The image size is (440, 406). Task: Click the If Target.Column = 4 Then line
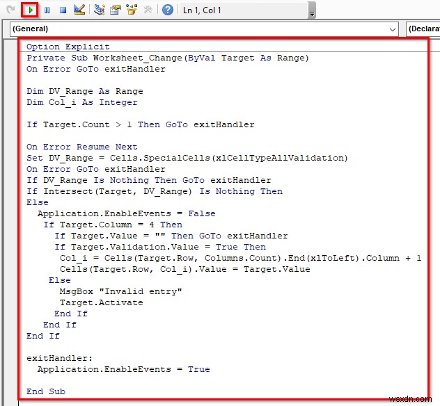pyautogui.click(x=113, y=225)
